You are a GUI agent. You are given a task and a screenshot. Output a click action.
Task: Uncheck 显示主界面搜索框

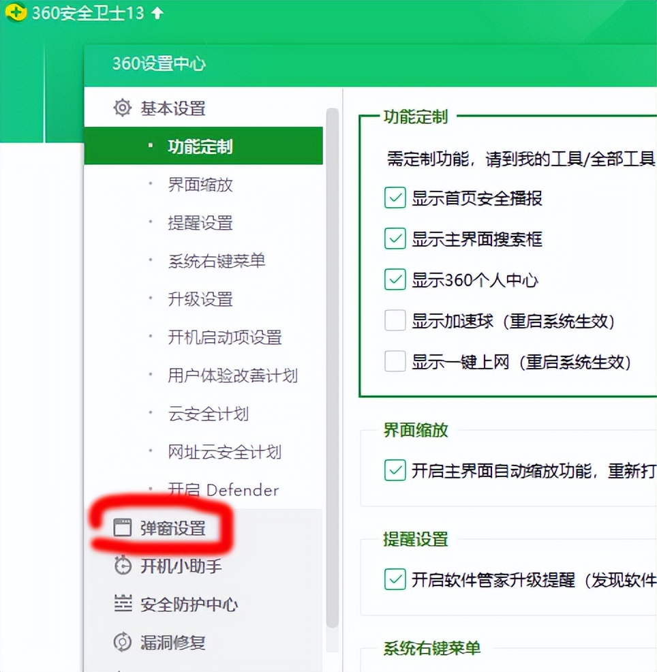coord(395,239)
